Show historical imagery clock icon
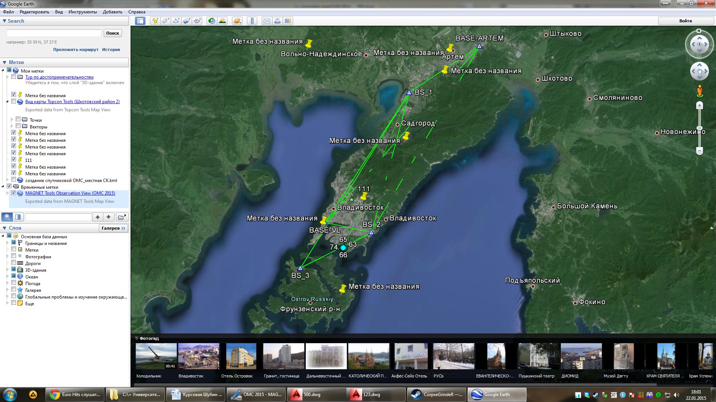 (211, 21)
